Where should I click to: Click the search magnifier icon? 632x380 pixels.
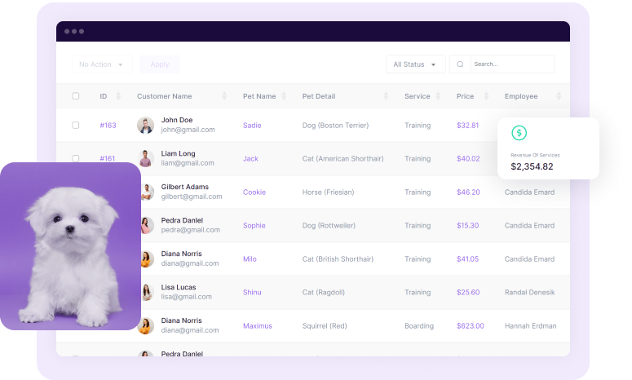[x=461, y=64]
